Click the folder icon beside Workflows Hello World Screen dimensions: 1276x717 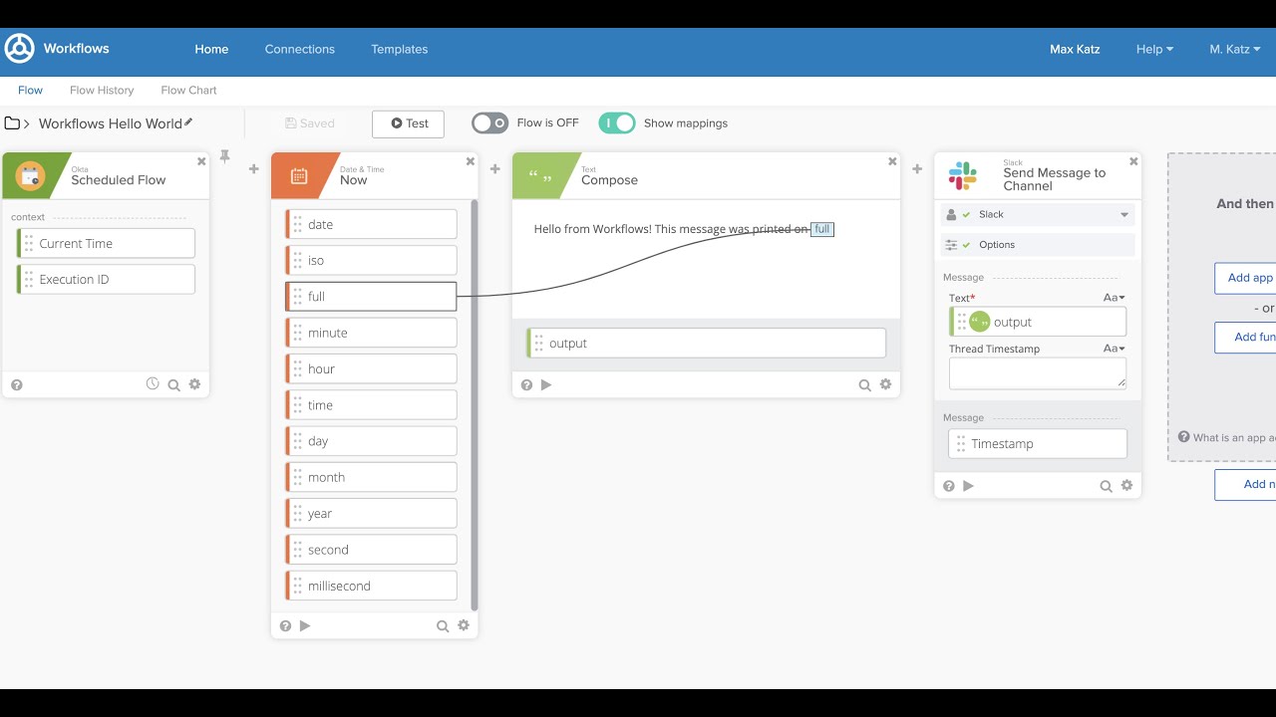pyautogui.click(x=12, y=123)
